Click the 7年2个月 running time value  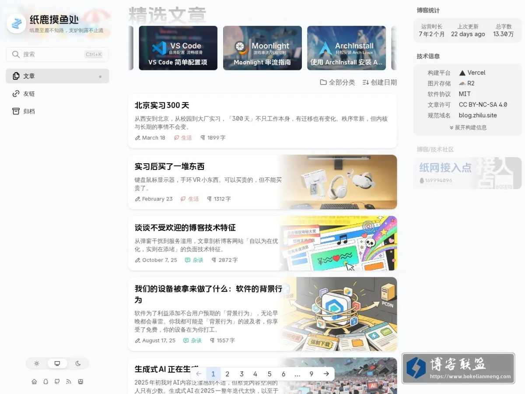point(432,34)
